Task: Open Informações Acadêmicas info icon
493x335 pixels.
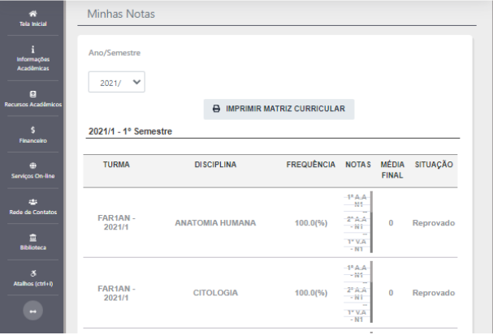Action: [x=32, y=49]
